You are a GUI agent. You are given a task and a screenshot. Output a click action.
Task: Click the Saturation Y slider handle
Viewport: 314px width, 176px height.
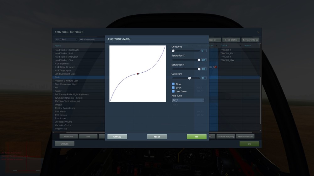199,69
